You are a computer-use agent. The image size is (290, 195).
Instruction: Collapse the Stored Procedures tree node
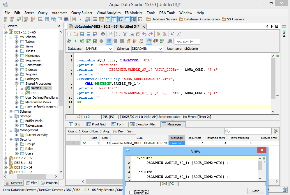coord(17,84)
